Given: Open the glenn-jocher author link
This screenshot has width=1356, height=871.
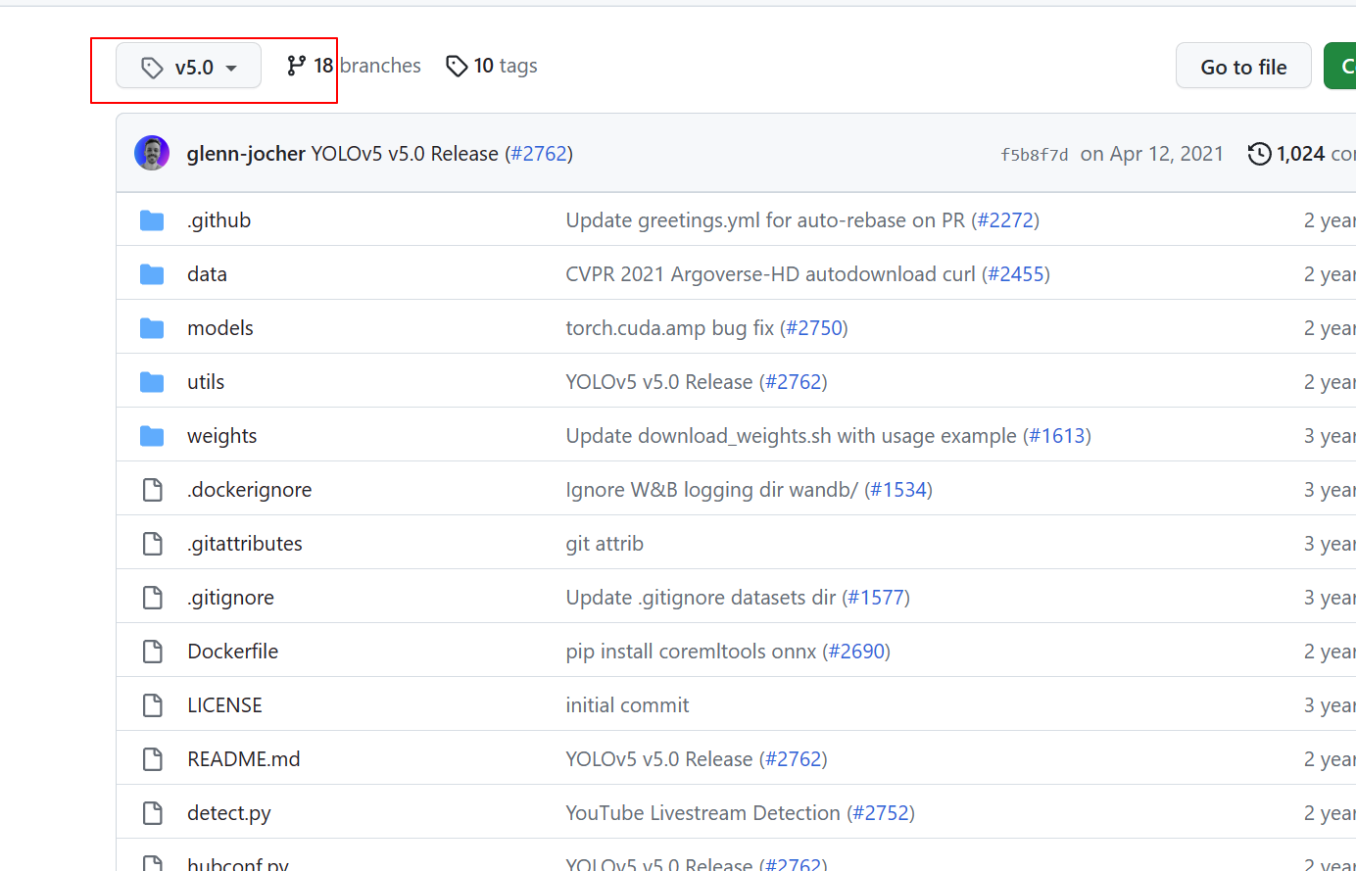Looking at the screenshot, I should click(246, 154).
